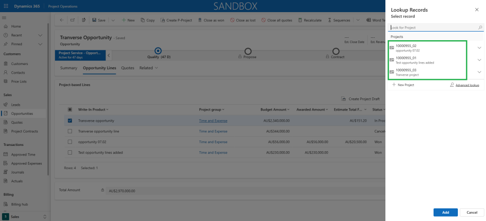Open the Time and Expense link for opportunity 07.02
This screenshot has height=221, width=486.
tap(213, 142)
